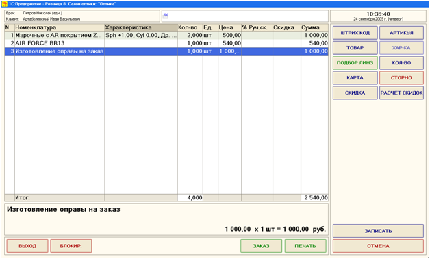Click the КАРТА button
This screenshot has width=430, height=259.
click(355, 77)
